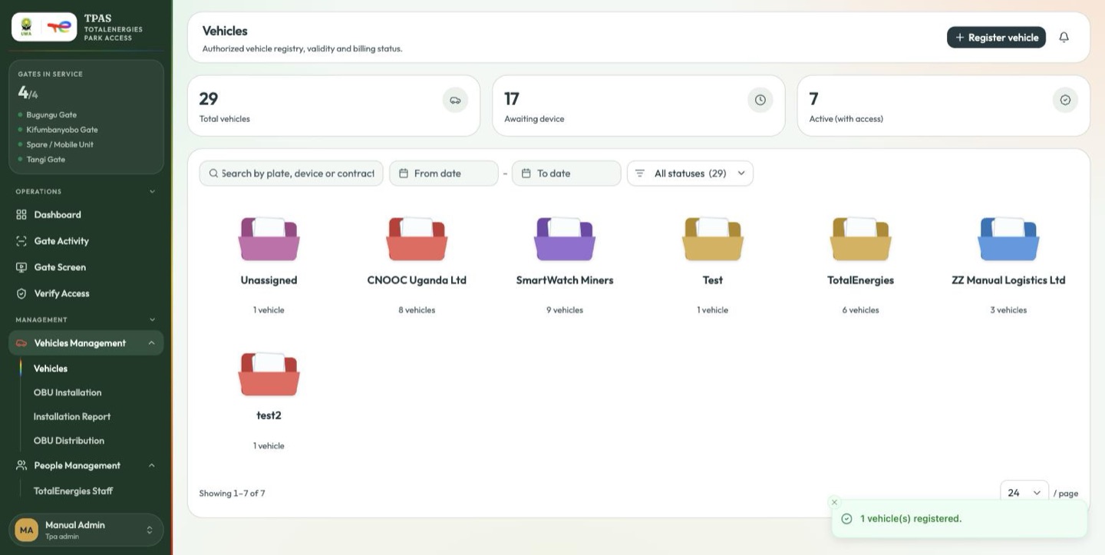Screen dimensions: 1105x555
Task: Click the Active with access checkmark icon
Action: [1065, 100]
